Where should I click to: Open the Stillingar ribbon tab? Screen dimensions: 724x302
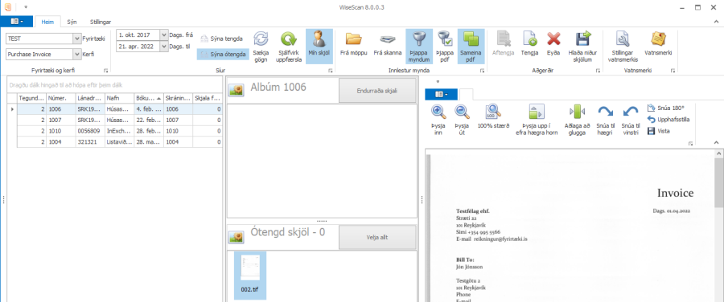pyautogui.click(x=101, y=22)
